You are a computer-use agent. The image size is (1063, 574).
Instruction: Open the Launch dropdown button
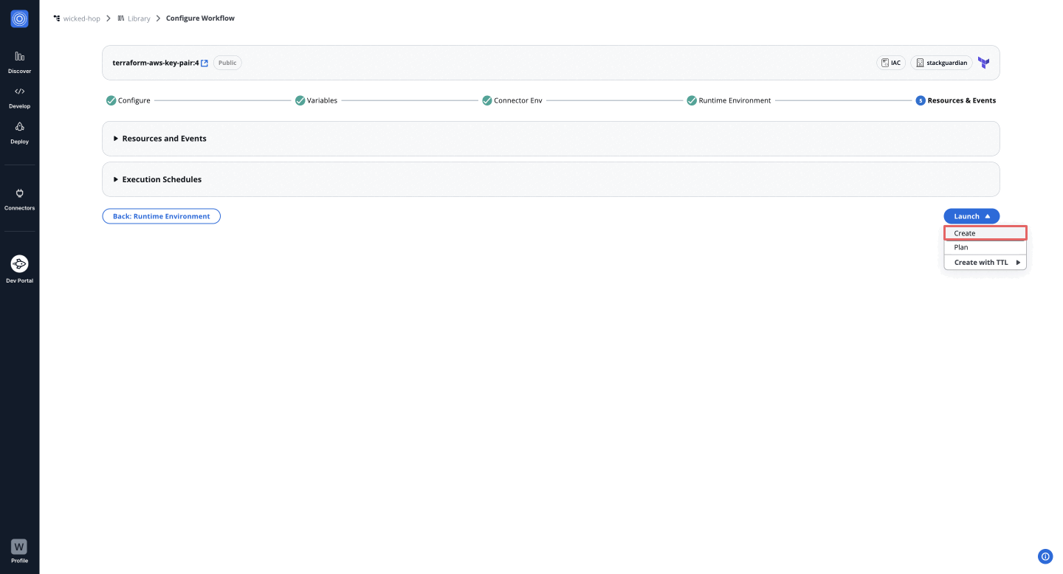971,215
